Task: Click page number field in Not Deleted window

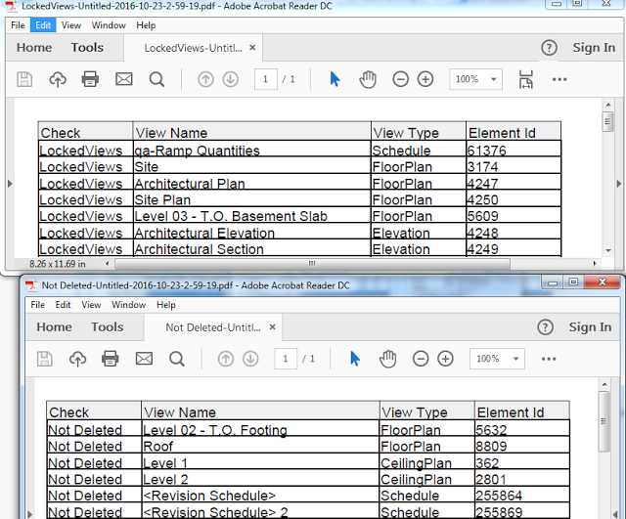Action: [286, 359]
